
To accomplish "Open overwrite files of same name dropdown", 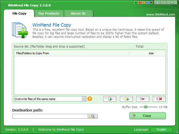I will click(x=84, y=99).
